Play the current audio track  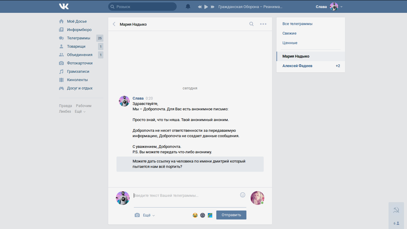(206, 7)
